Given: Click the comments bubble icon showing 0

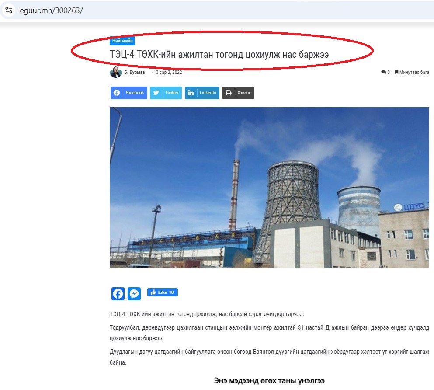Looking at the screenshot, I should [x=384, y=72].
